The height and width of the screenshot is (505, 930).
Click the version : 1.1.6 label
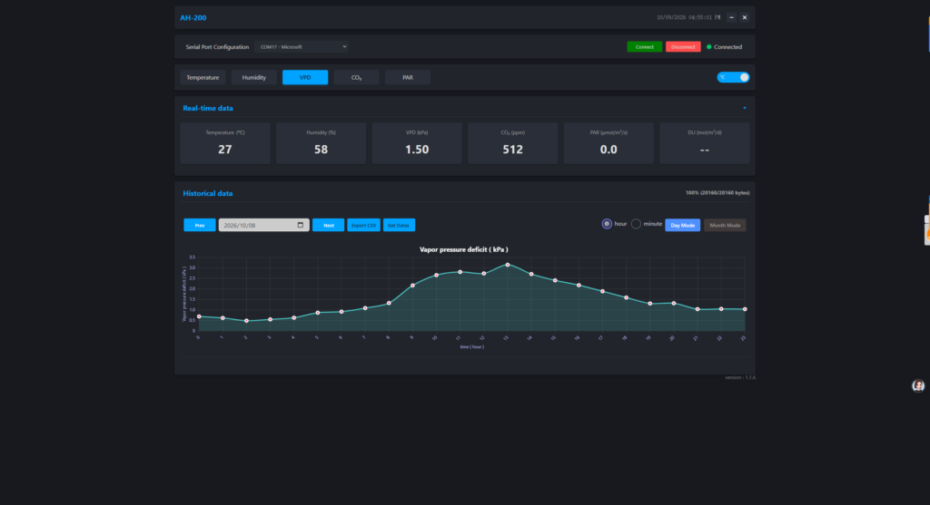coord(740,378)
